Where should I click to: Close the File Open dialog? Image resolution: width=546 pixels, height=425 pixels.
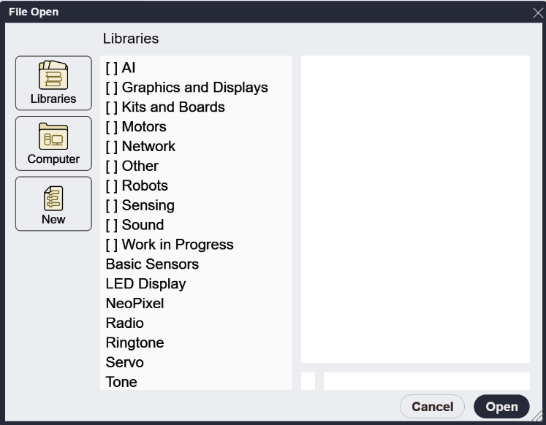[x=538, y=12]
